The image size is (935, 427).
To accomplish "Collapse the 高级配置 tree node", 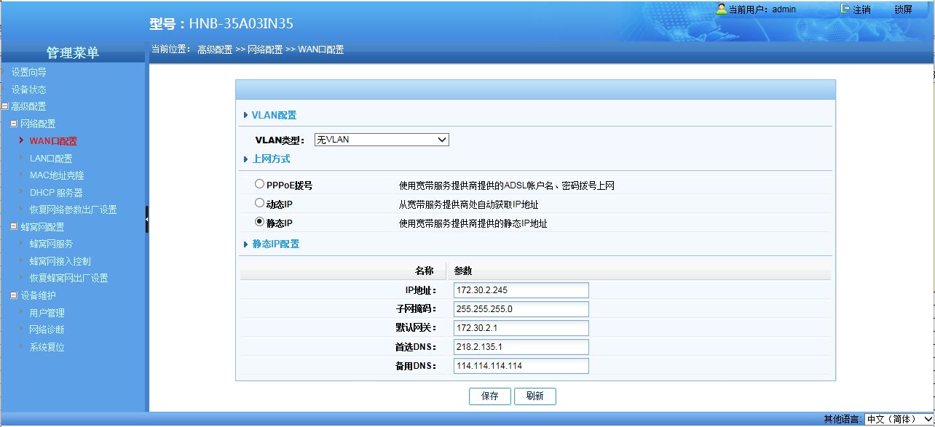I will tap(5, 107).
